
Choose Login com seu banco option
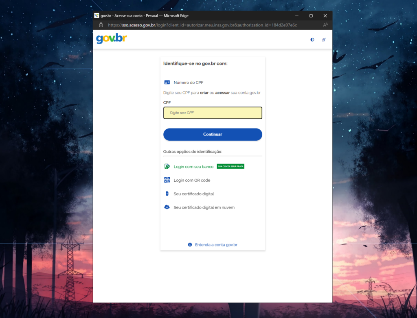click(193, 167)
